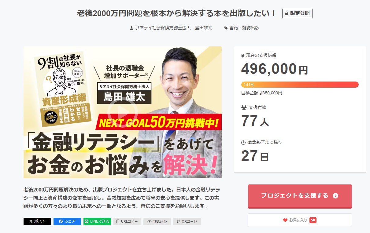Click the 141% funding progress bar

pos(300,85)
